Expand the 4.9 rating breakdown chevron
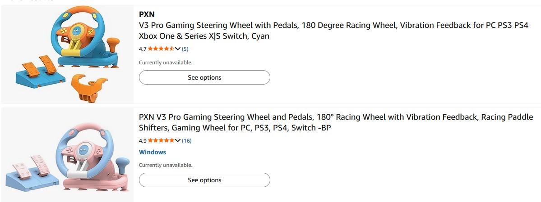 [178, 140]
